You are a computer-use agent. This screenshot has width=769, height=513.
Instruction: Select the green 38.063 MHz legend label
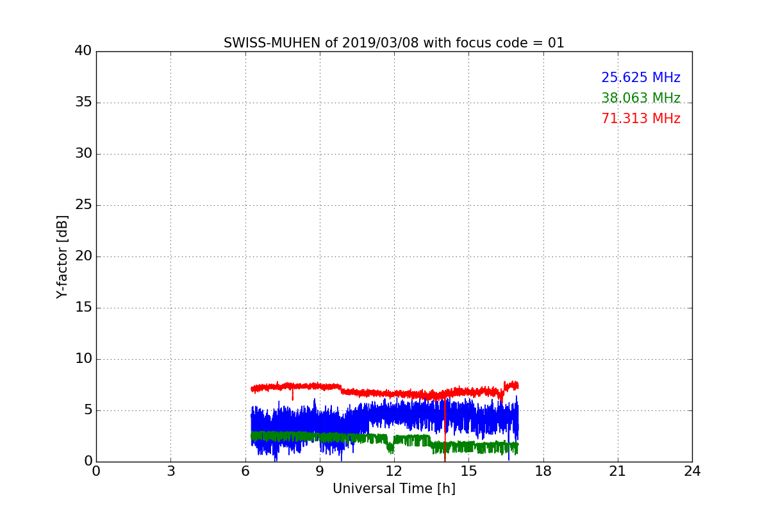tap(641, 98)
